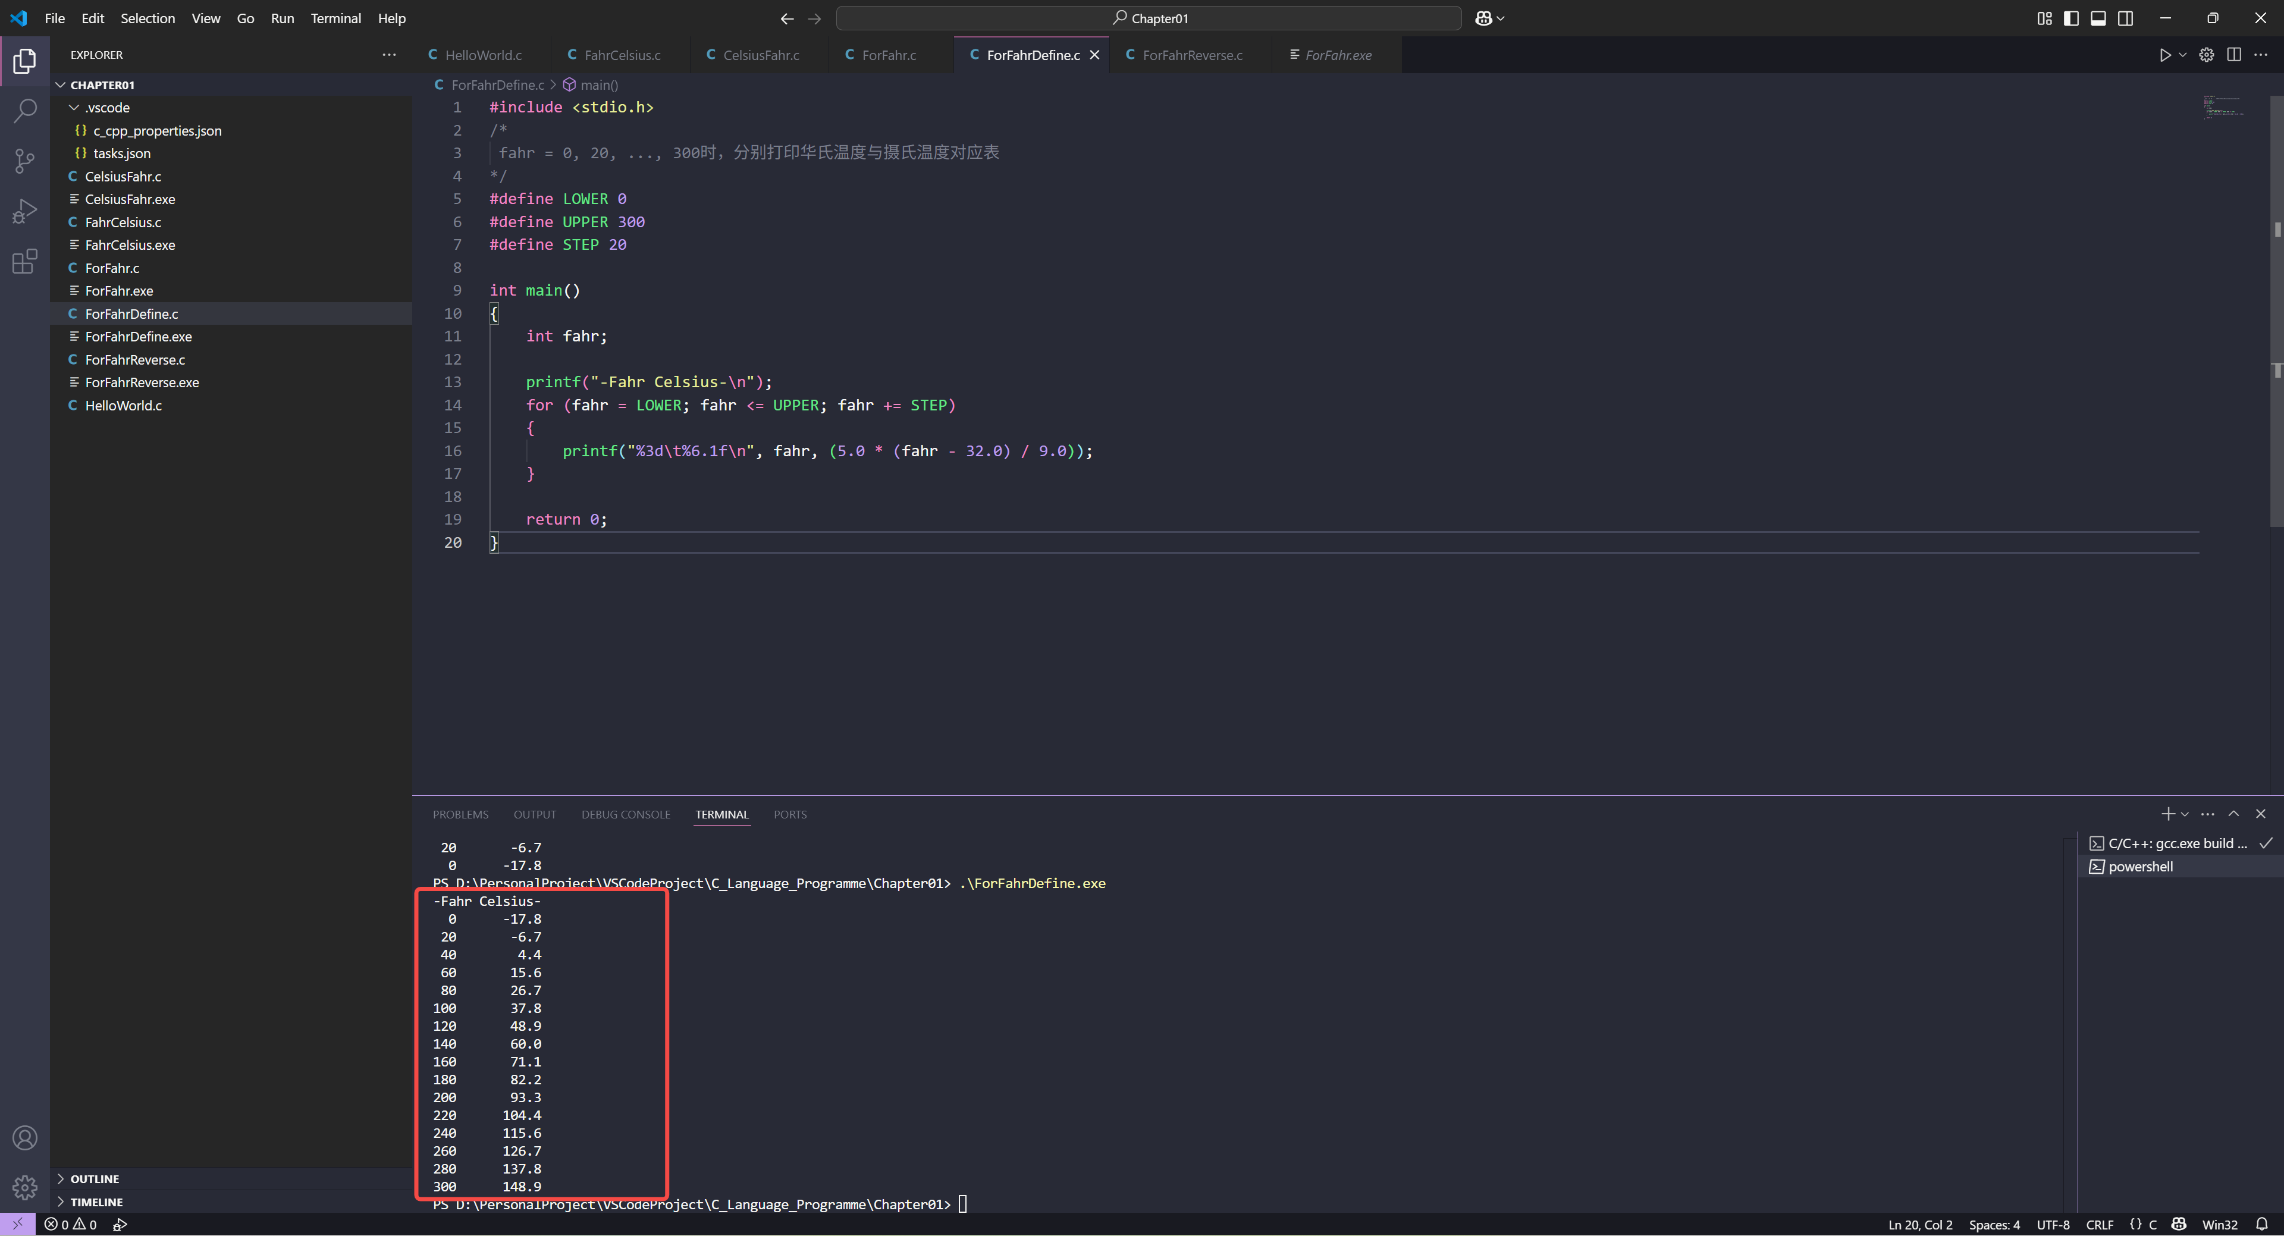The width and height of the screenshot is (2284, 1236).
Task: Toggle the primary side bar visibility
Action: [x=2071, y=18]
